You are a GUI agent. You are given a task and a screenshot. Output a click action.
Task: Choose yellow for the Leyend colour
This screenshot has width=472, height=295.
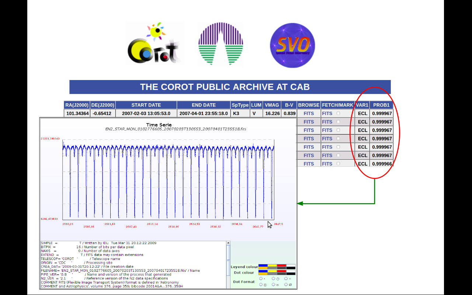(x=272, y=265)
